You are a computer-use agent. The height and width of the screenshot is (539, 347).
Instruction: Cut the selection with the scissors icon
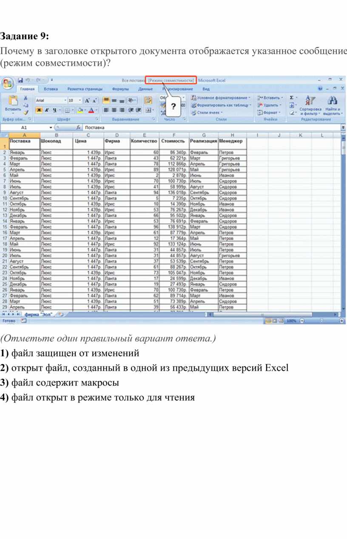click(26, 98)
